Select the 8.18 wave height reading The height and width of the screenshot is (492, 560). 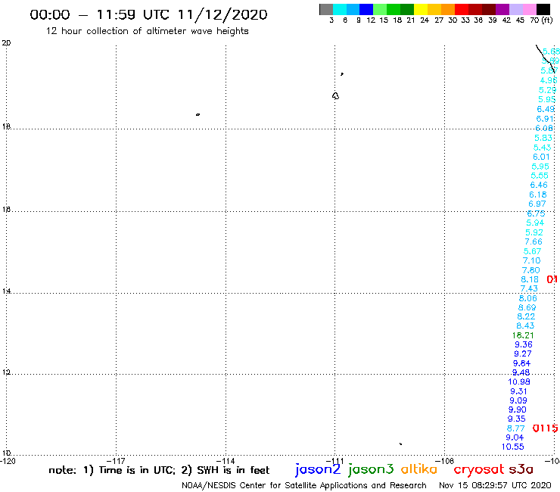530,280
